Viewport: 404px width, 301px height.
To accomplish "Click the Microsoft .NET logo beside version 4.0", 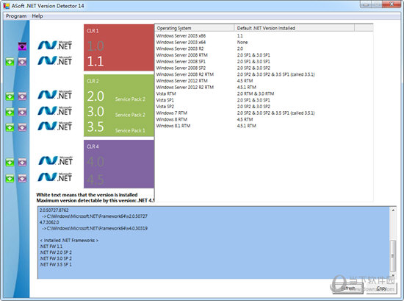I will coord(55,160).
